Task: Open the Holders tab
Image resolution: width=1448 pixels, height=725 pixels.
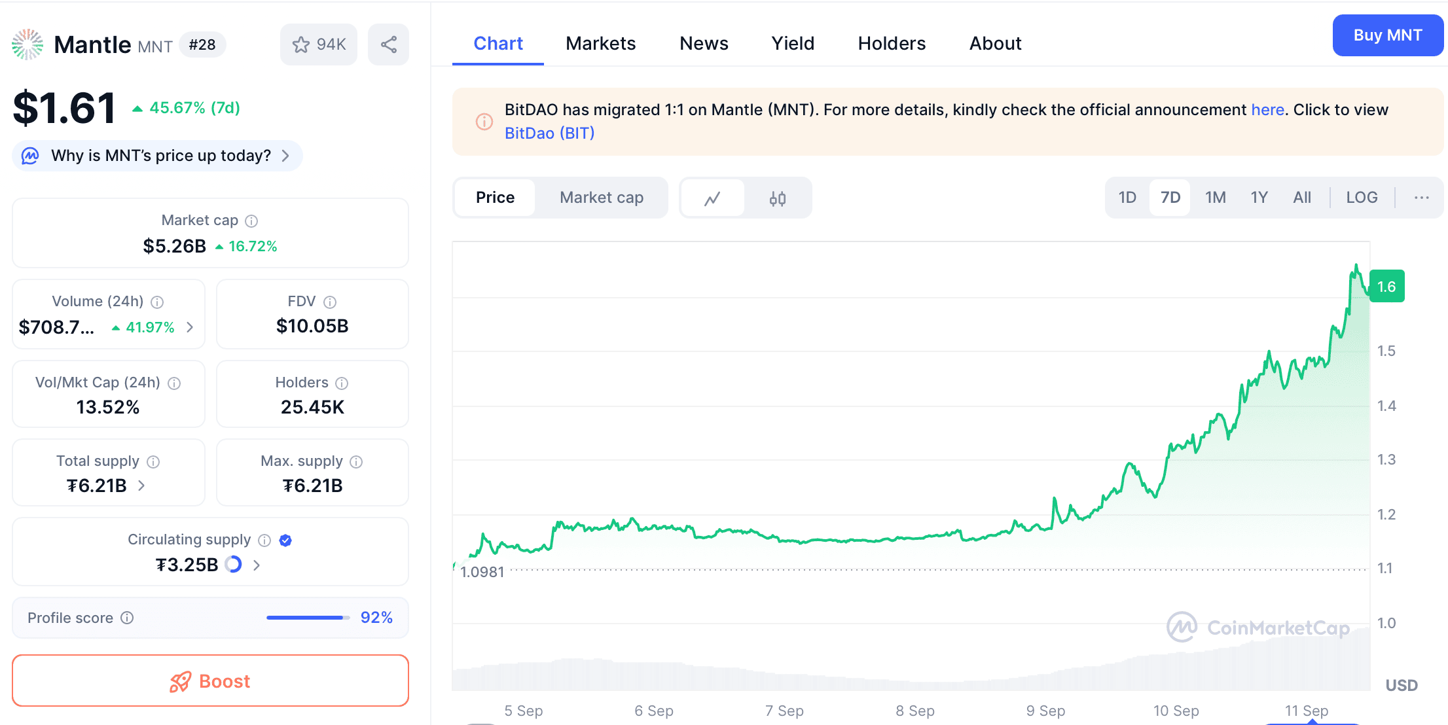Action: coord(892,43)
